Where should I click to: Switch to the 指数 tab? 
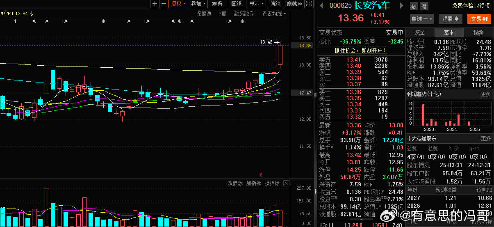tap(478, 32)
